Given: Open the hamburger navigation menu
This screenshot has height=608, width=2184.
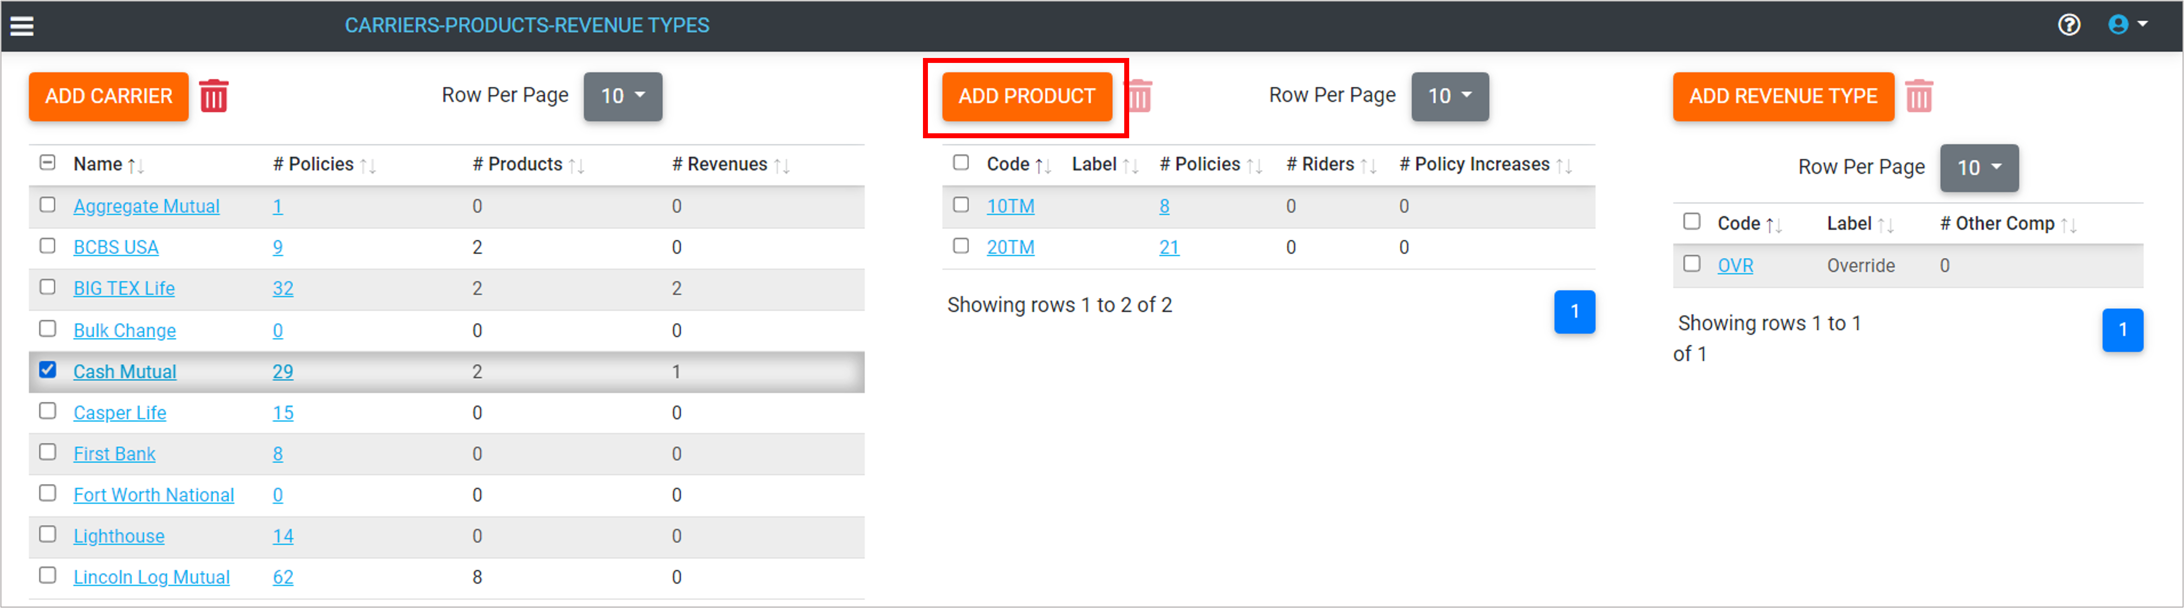Looking at the screenshot, I should tap(22, 25).
